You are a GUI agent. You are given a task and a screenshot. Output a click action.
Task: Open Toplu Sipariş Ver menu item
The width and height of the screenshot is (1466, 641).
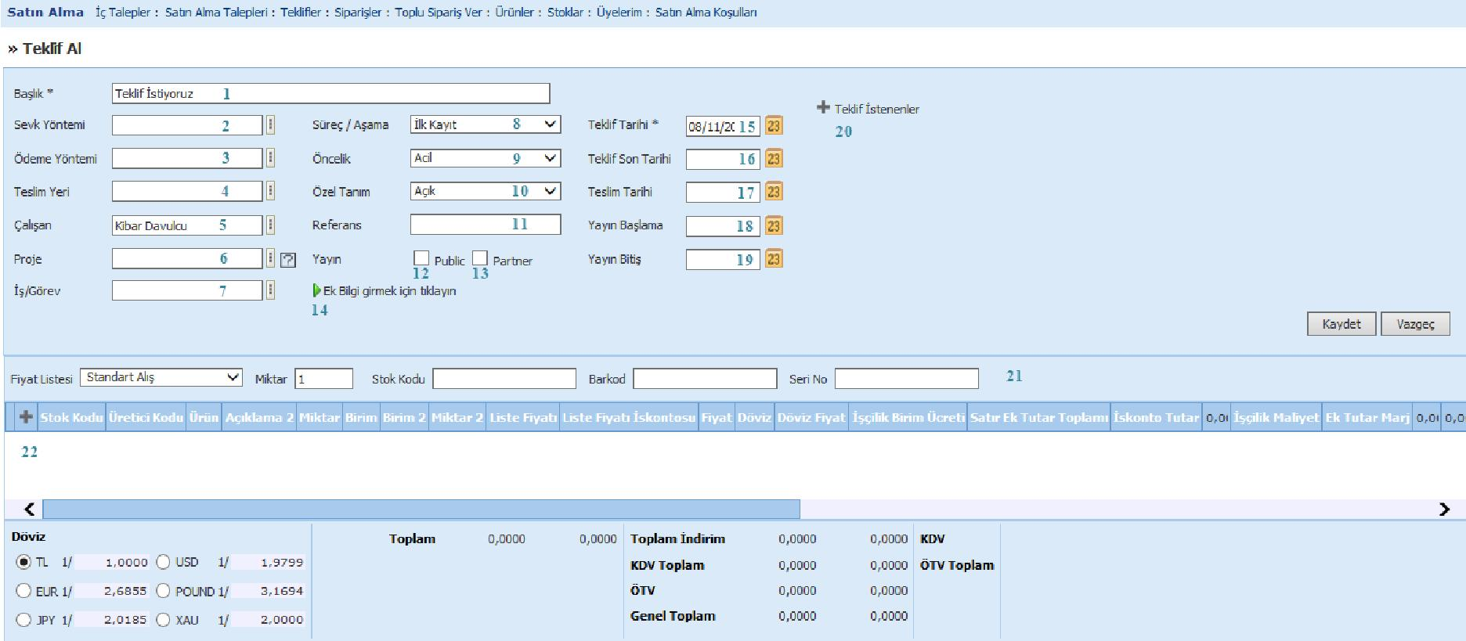click(x=439, y=13)
